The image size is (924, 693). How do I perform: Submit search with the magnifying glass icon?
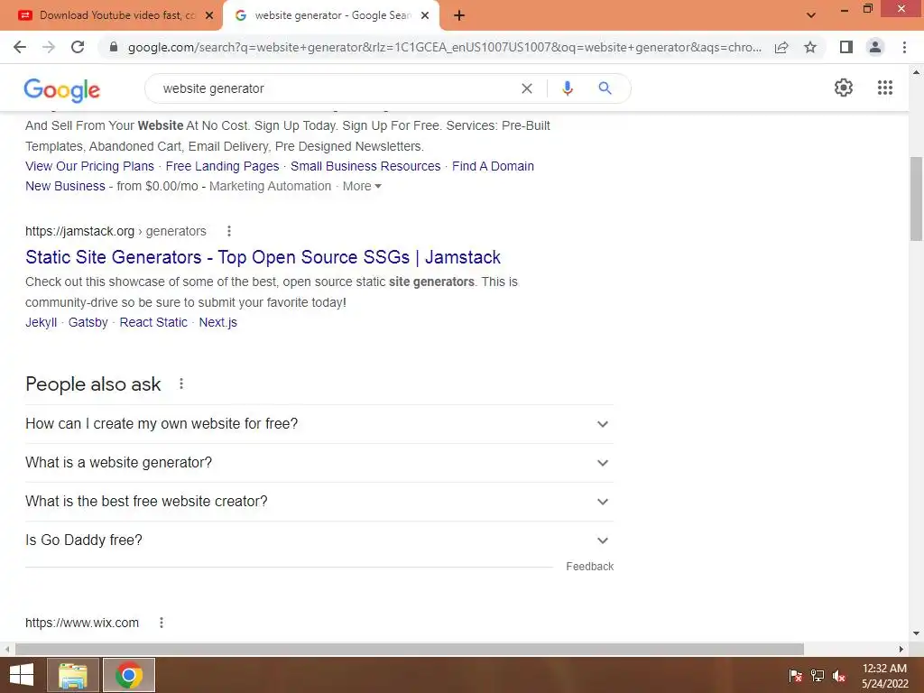[x=605, y=88]
